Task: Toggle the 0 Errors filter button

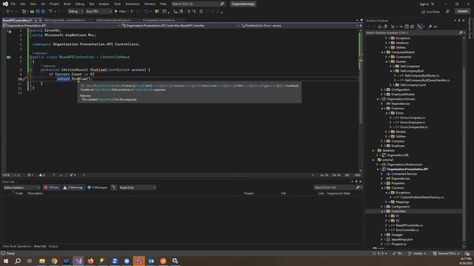Action: (x=51, y=188)
